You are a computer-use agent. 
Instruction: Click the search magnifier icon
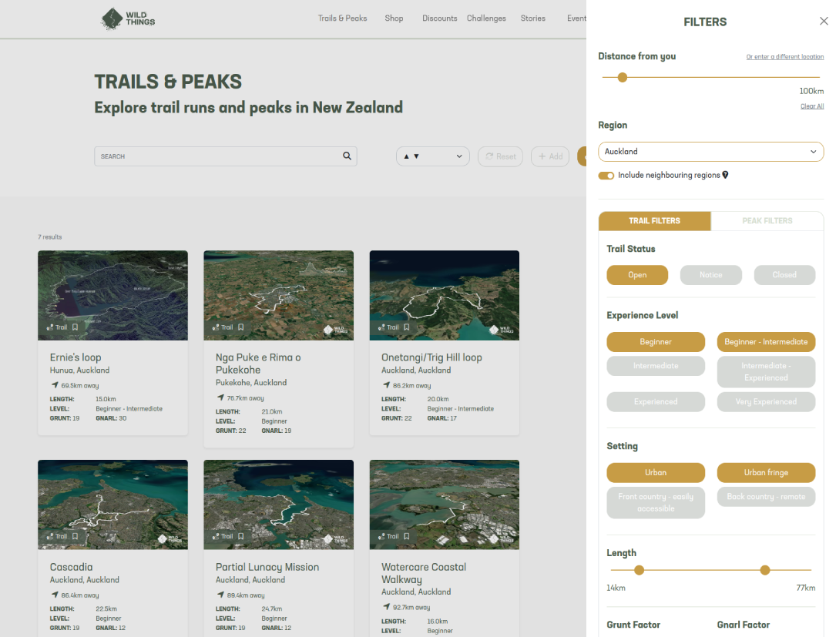coord(347,156)
